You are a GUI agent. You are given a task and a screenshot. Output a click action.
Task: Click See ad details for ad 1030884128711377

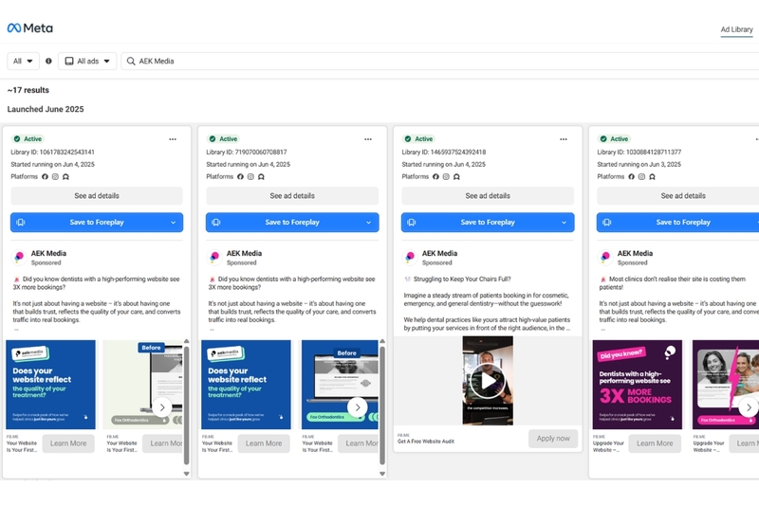pos(678,196)
